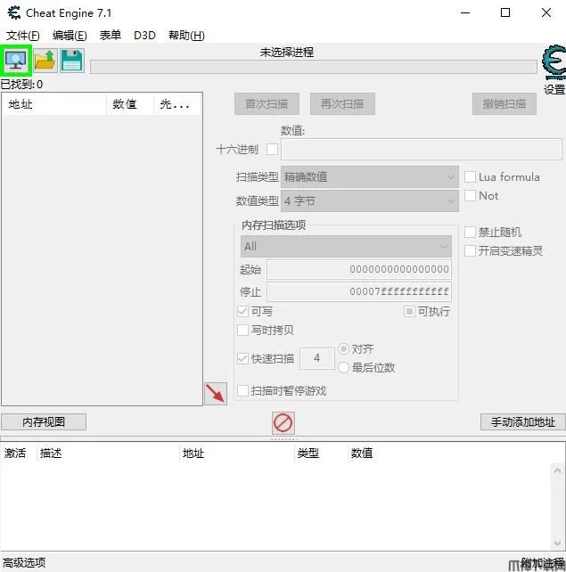Enable the 禁止随机 checkbox
This screenshot has height=572, width=566.
[x=470, y=232]
